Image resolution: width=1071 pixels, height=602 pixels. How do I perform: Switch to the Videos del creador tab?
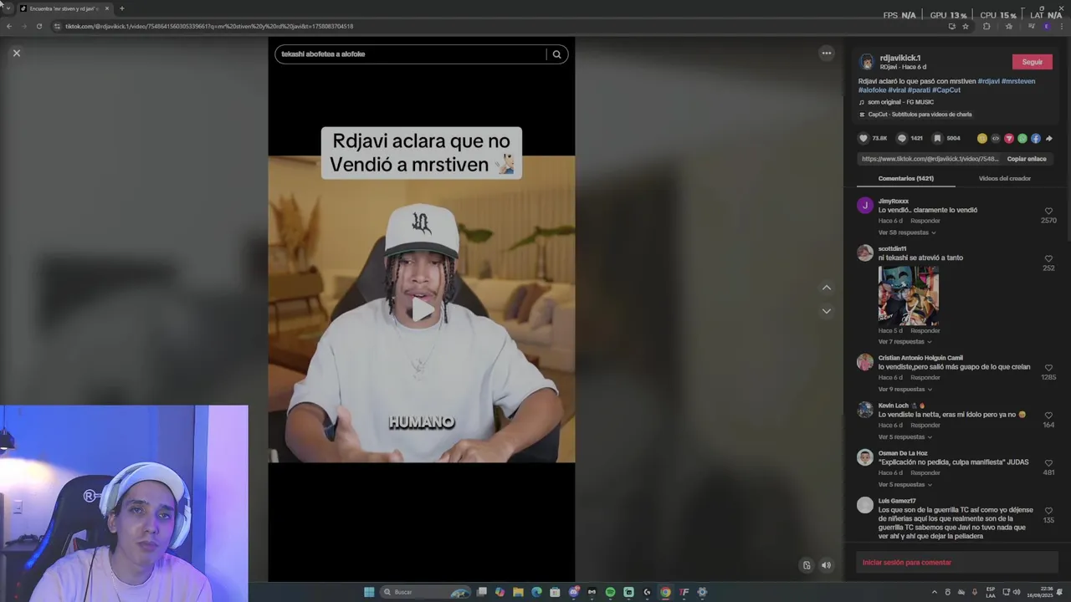pos(1004,178)
